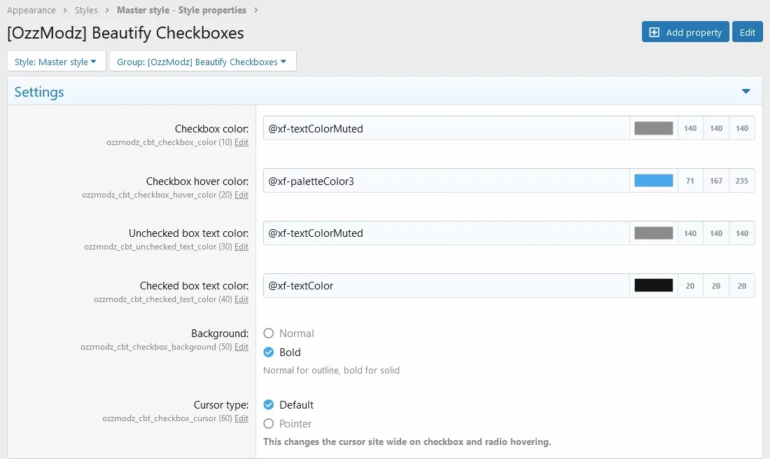Click the Checked box text color input
The width and height of the screenshot is (770, 459).
pos(446,286)
